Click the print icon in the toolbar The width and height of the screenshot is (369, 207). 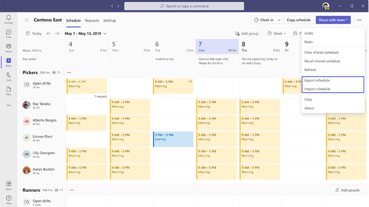pyautogui.click(x=295, y=34)
